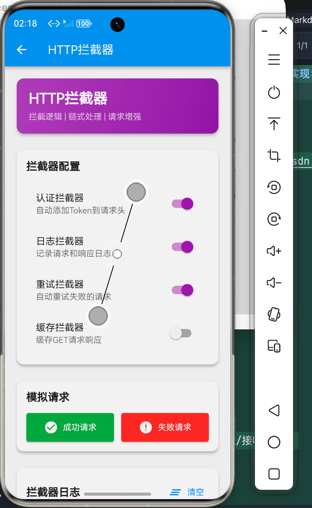The height and width of the screenshot is (508, 312).
Task: Click the multi-device screen icon
Action: tap(274, 346)
